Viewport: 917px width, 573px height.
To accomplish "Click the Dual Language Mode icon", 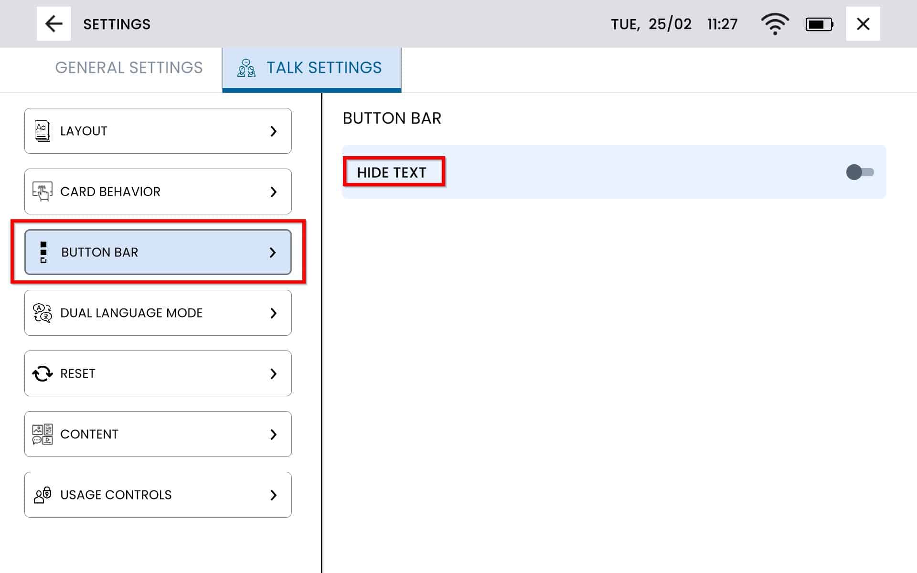I will coord(43,313).
